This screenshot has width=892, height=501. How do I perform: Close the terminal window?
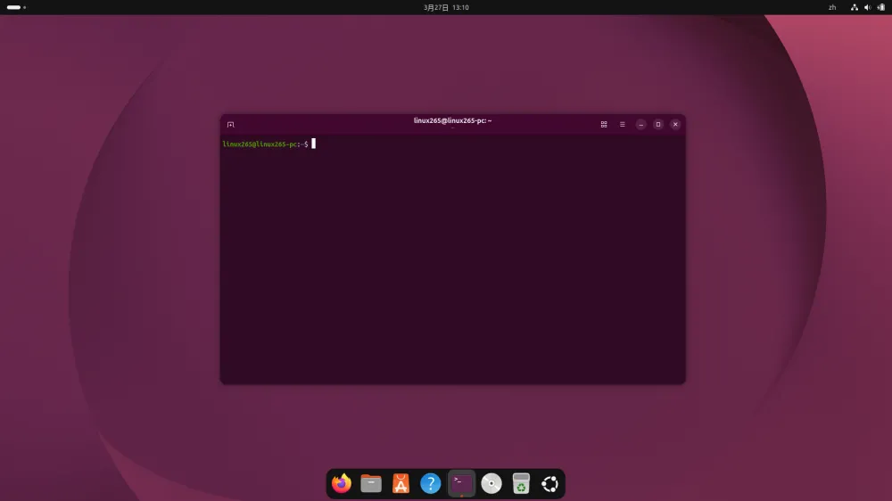(675, 125)
